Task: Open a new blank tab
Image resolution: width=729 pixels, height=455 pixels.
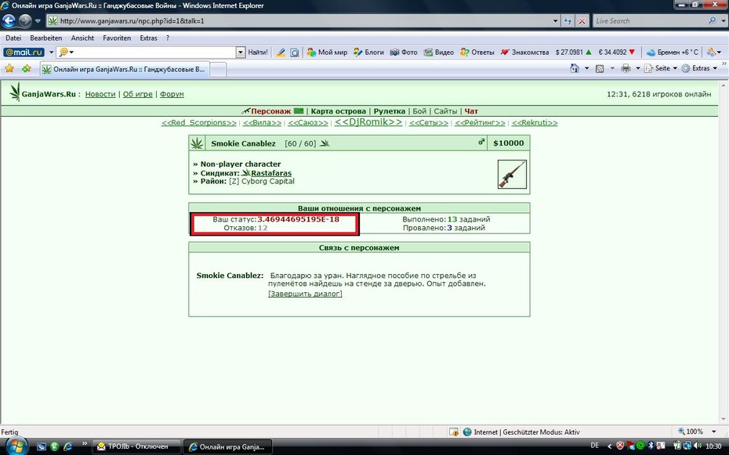Action: [x=218, y=70]
